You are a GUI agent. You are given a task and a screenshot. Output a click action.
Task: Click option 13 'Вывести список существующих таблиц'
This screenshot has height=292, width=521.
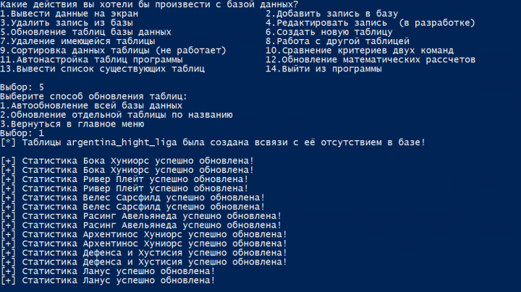click(102, 69)
